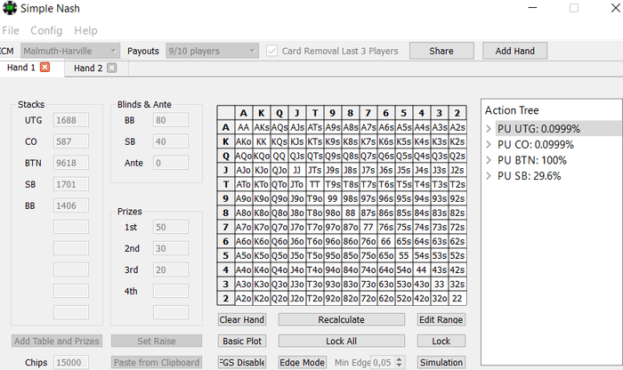Image resolution: width=623 pixels, height=370 pixels.
Task: Select the JTs cell in hand grid
Action: 315,170
